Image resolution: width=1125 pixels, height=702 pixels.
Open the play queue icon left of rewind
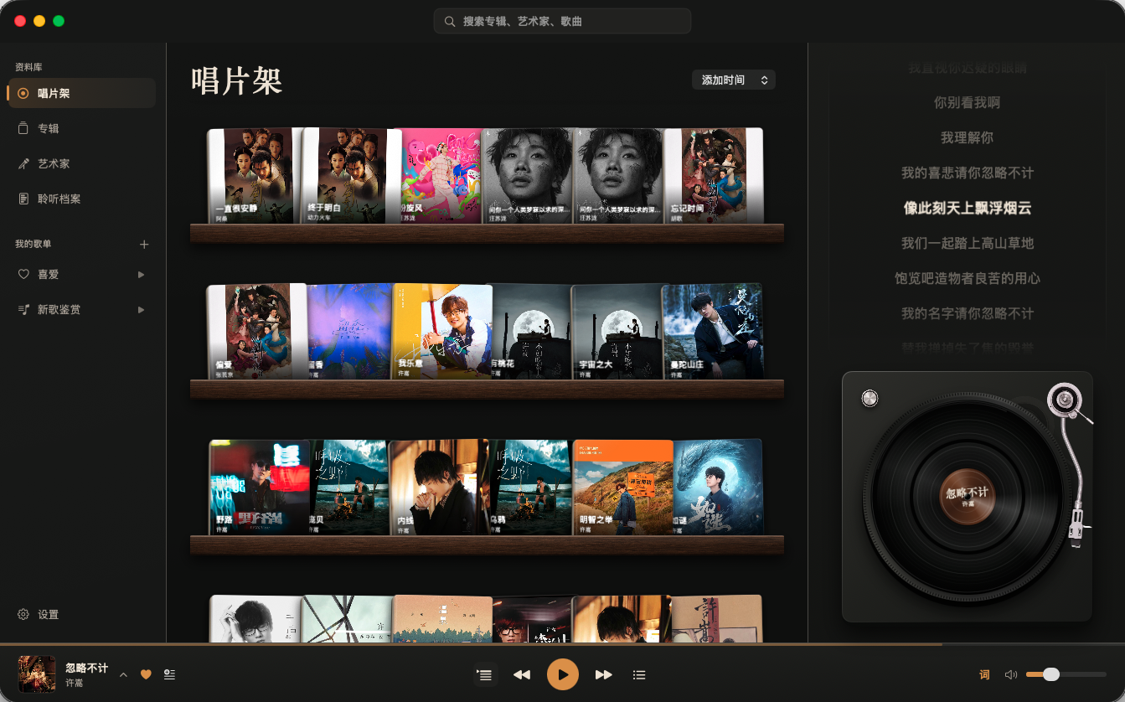[x=484, y=674]
